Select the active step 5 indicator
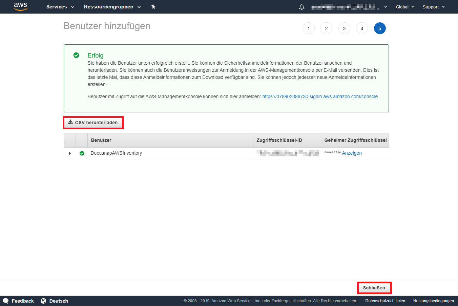458x306 pixels. click(380, 28)
